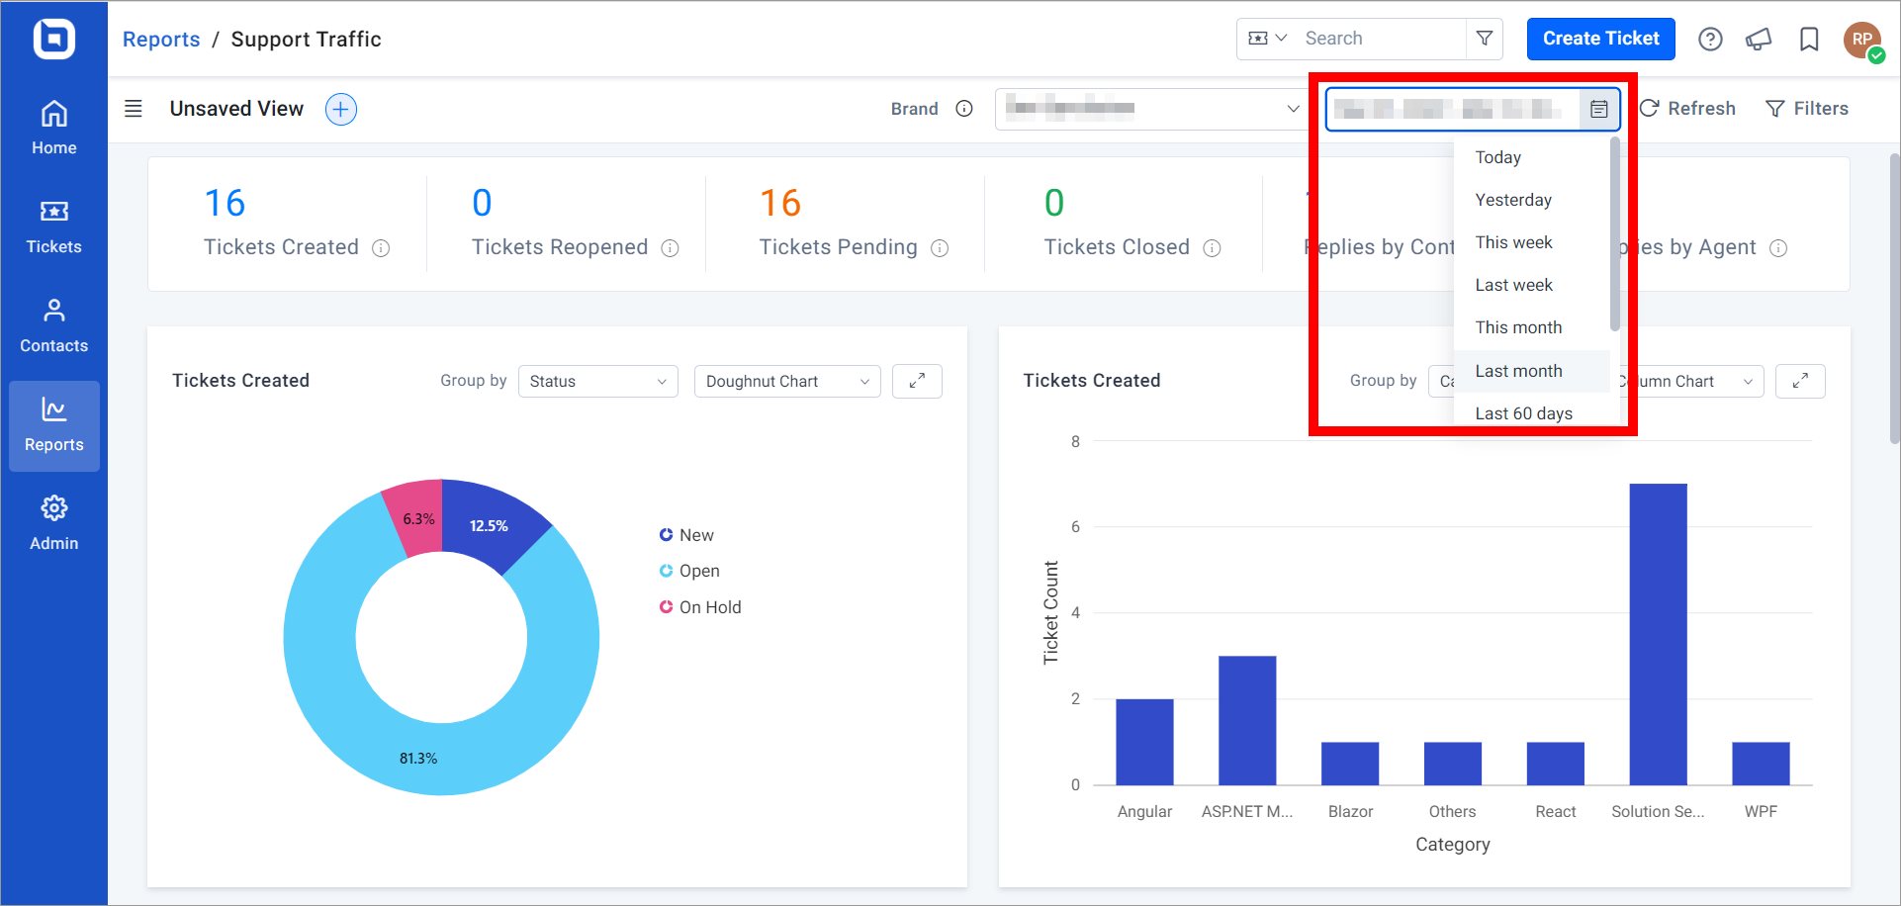This screenshot has height=906, width=1901.
Task: Open the Doughnut Chart type dropdown
Action: [x=787, y=381]
